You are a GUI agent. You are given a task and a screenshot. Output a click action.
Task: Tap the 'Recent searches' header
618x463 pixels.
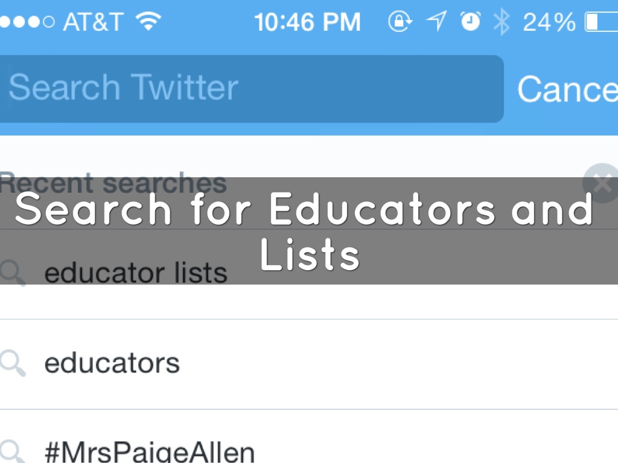(113, 182)
